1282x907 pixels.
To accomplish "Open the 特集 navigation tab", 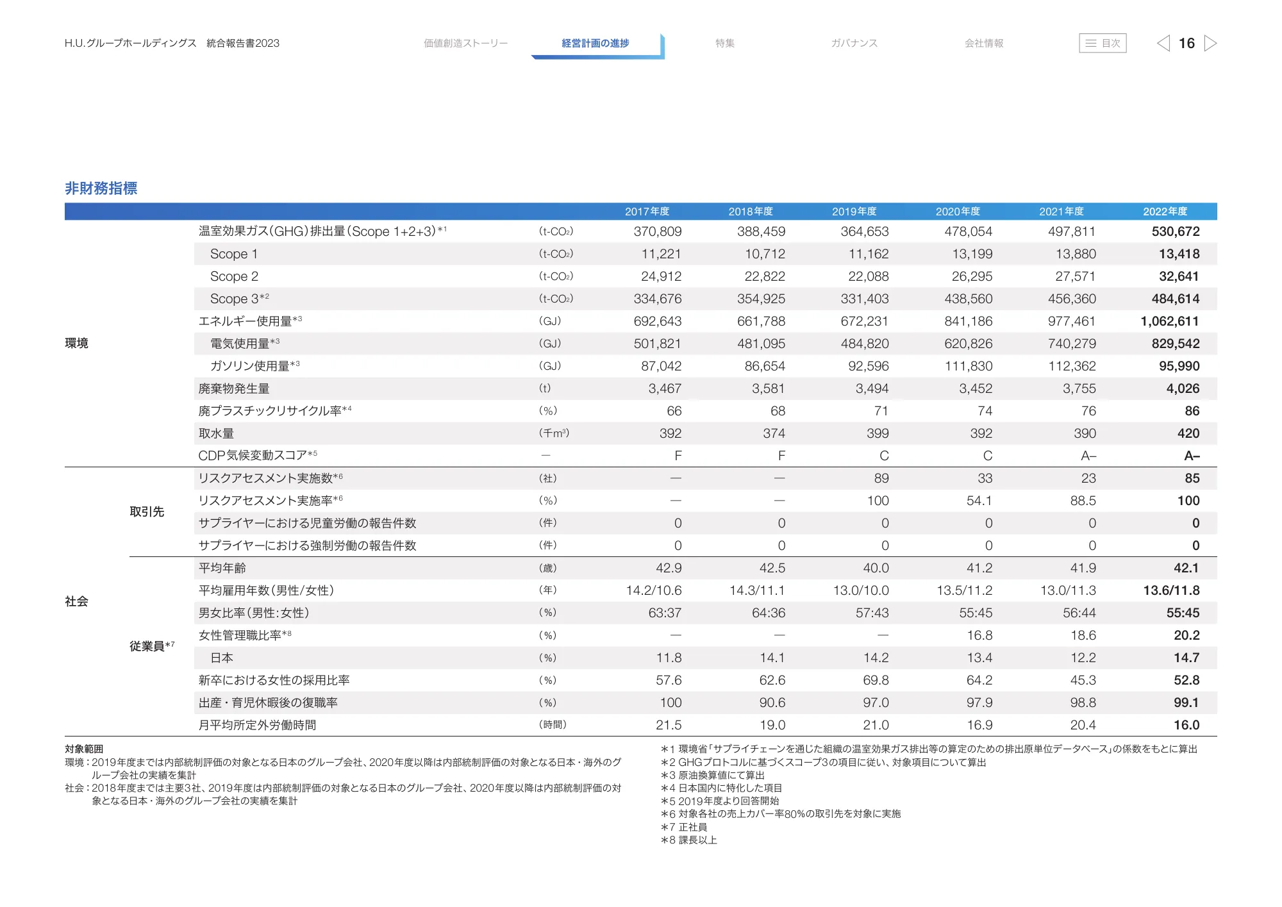I will tap(725, 44).
